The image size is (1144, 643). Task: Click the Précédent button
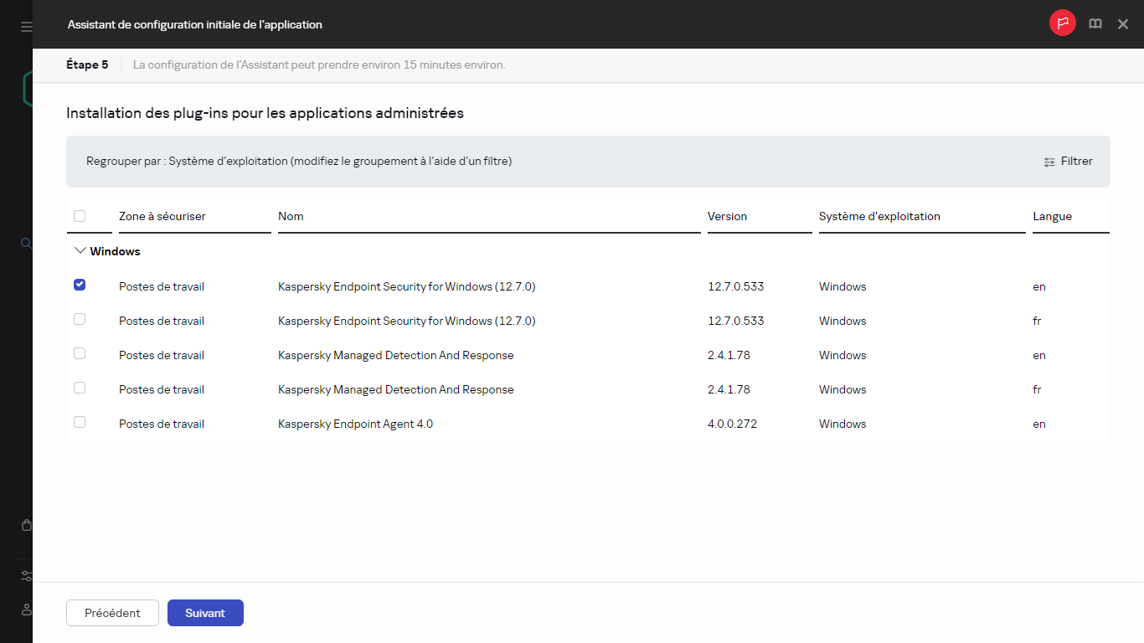112,612
